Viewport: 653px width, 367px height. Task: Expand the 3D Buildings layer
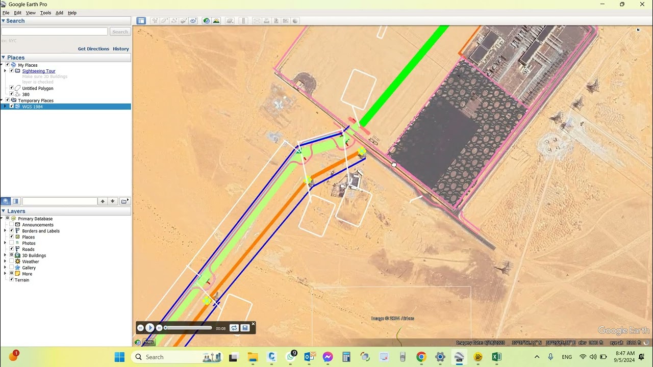pos(5,255)
